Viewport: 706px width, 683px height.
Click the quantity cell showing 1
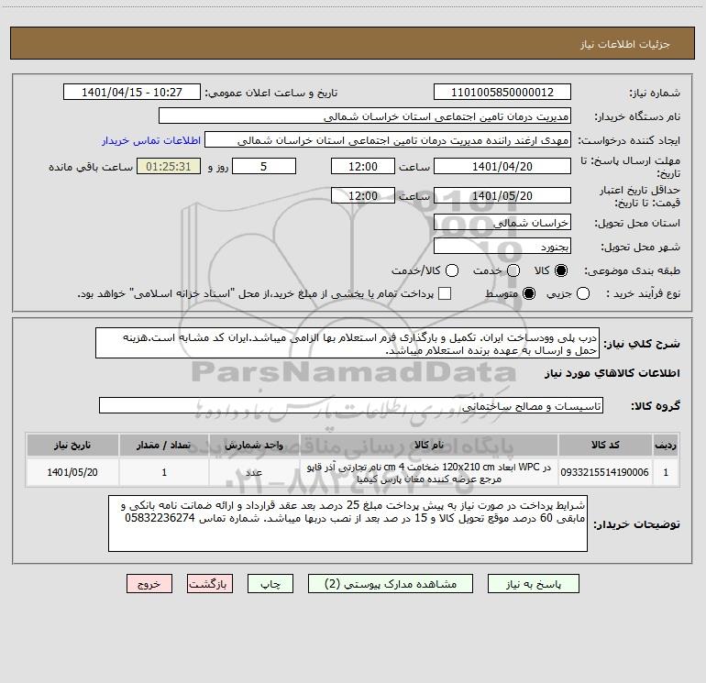coord(164,472)
